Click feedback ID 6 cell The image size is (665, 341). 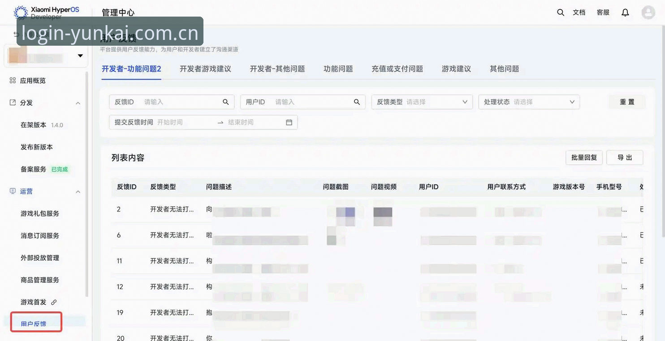119,235
